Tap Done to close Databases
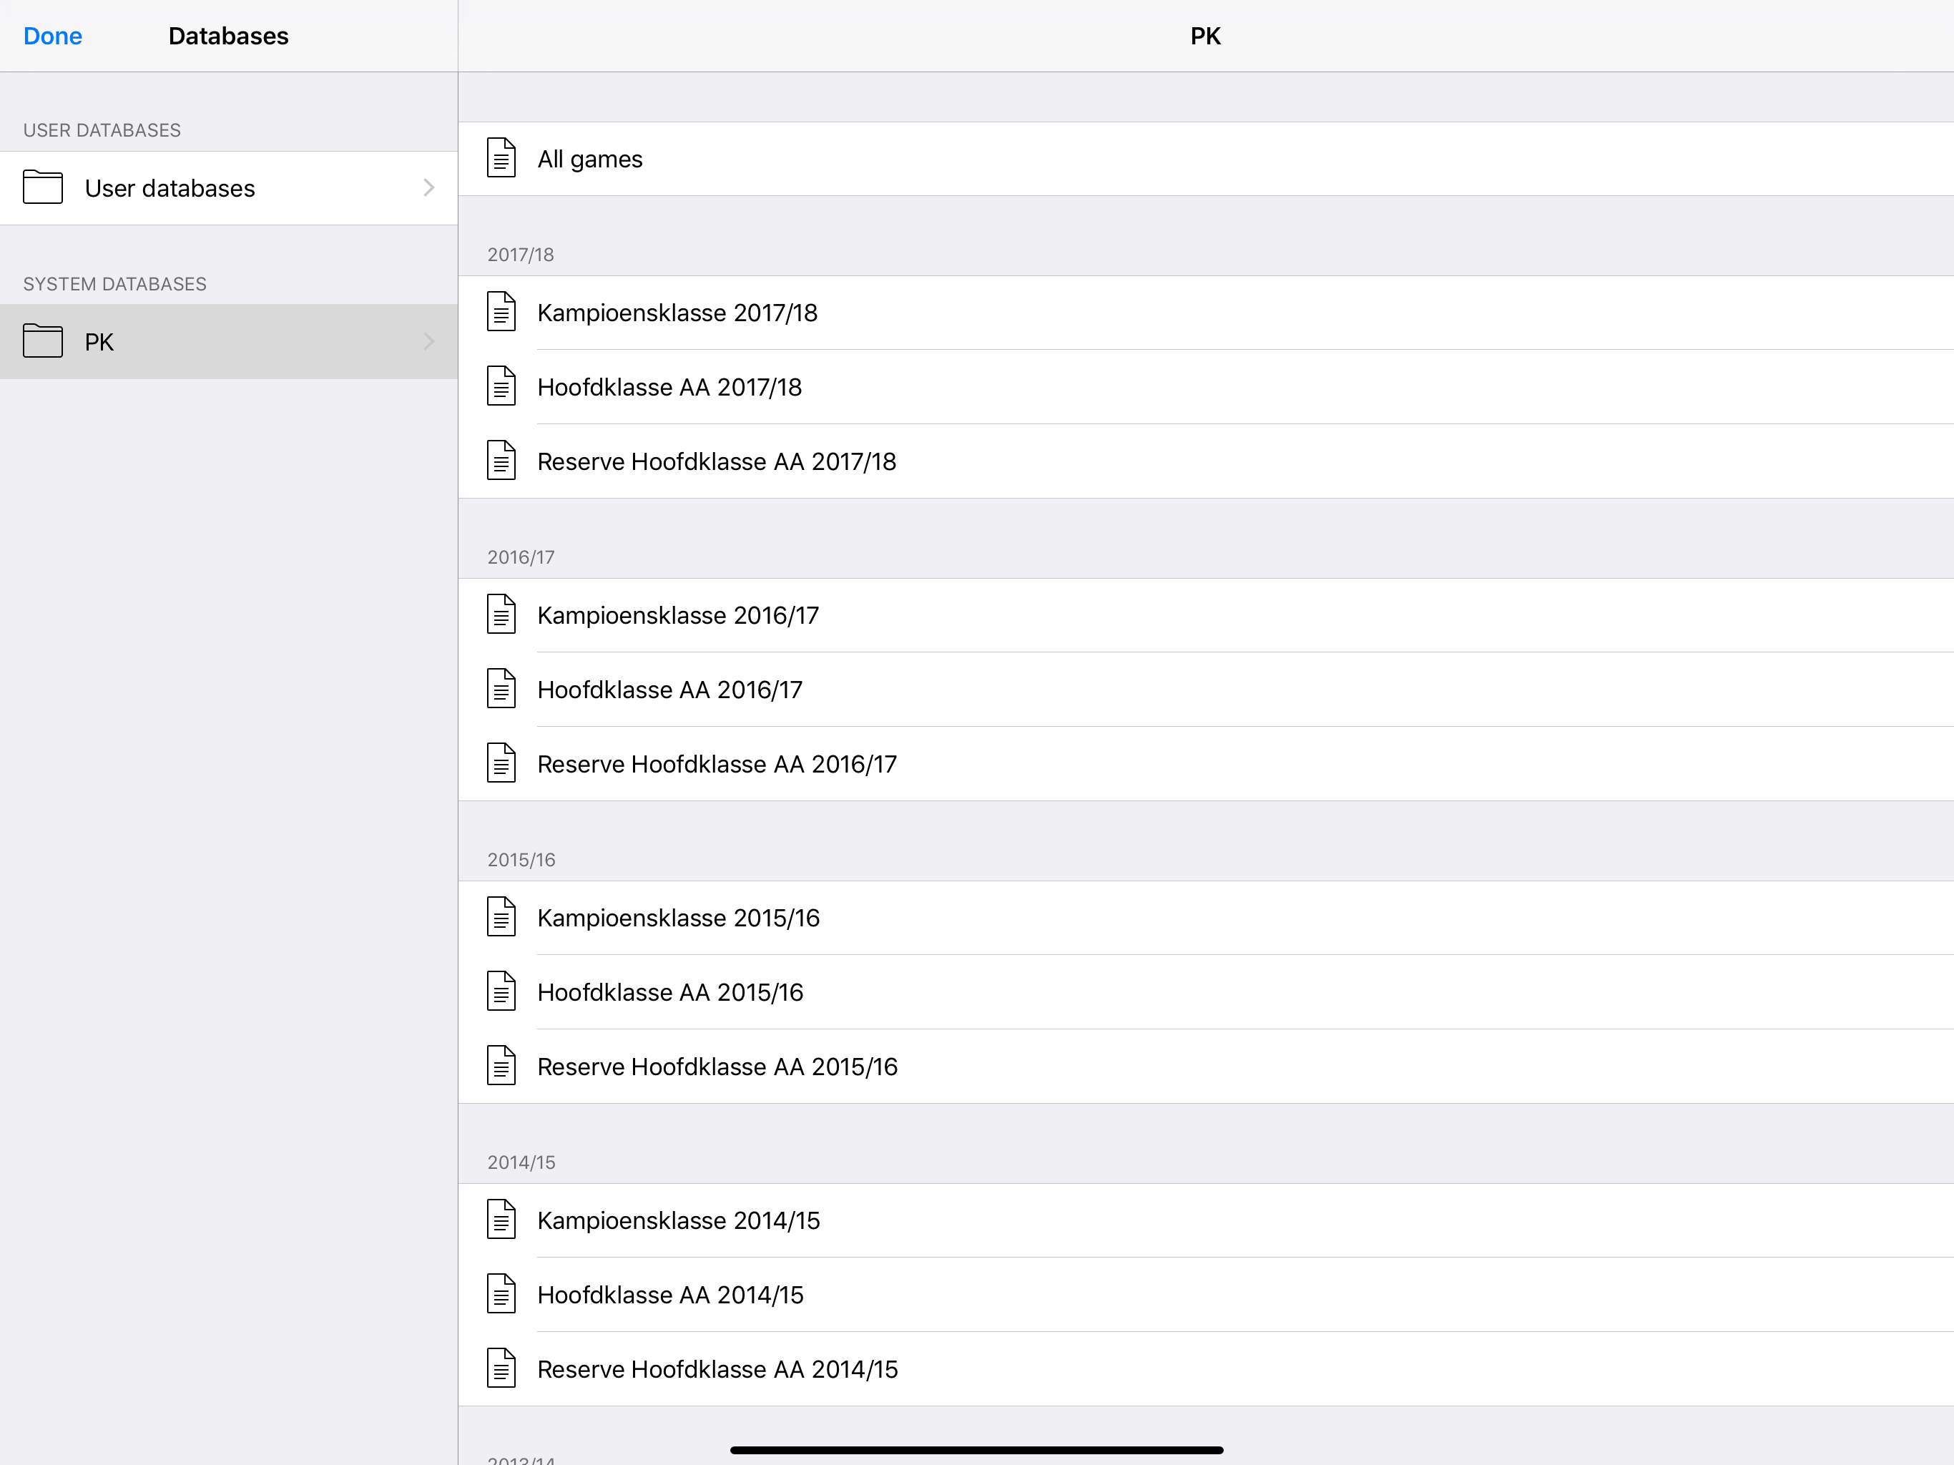This screenshot has height=1465, width=1954. pos(52,36)
